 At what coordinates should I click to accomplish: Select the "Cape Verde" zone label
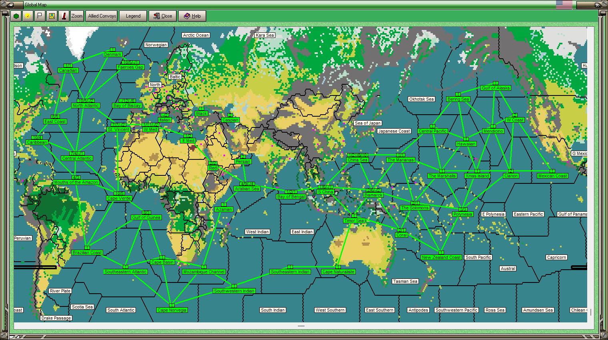tap(119, 198)
